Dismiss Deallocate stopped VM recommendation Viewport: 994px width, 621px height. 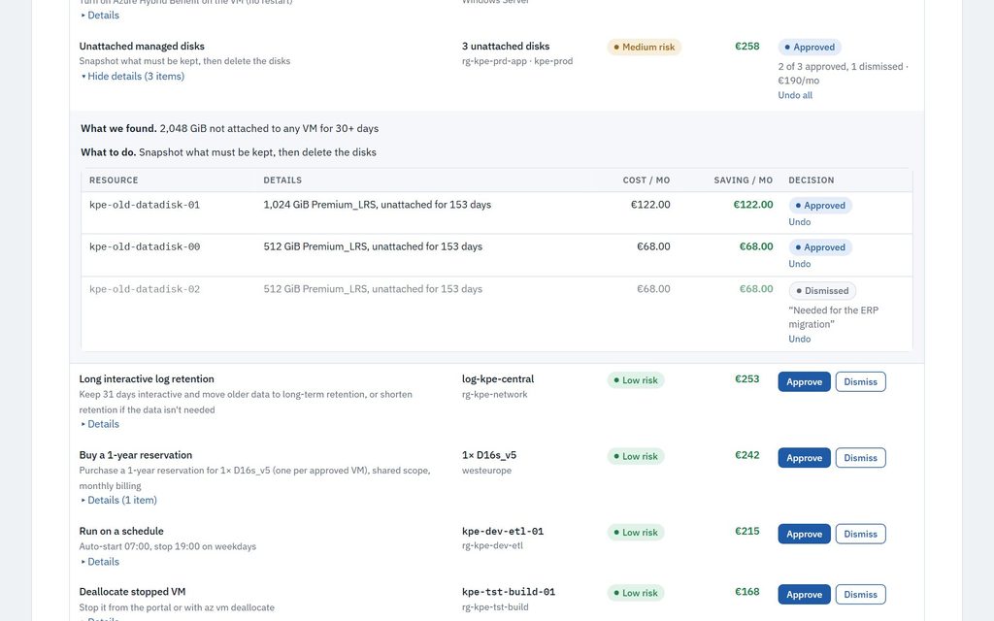pos(860,595)
